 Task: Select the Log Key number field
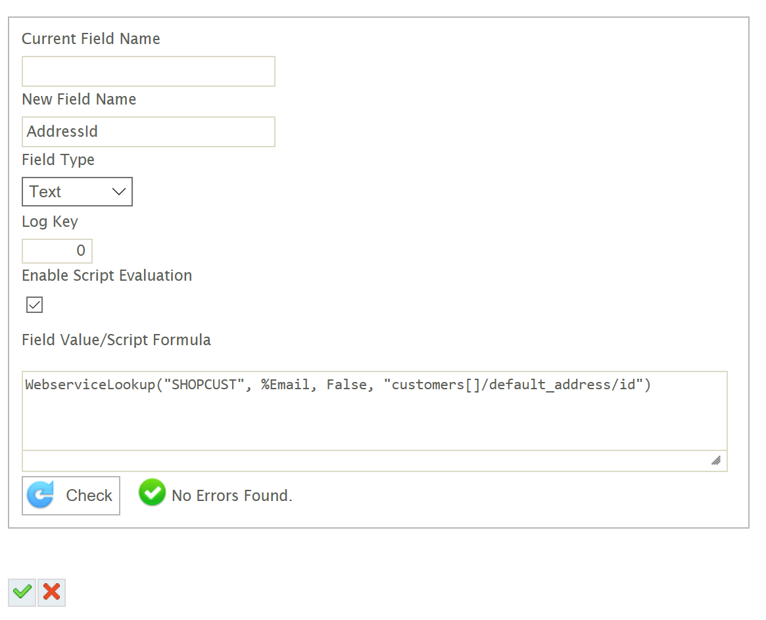pos(57,251)
